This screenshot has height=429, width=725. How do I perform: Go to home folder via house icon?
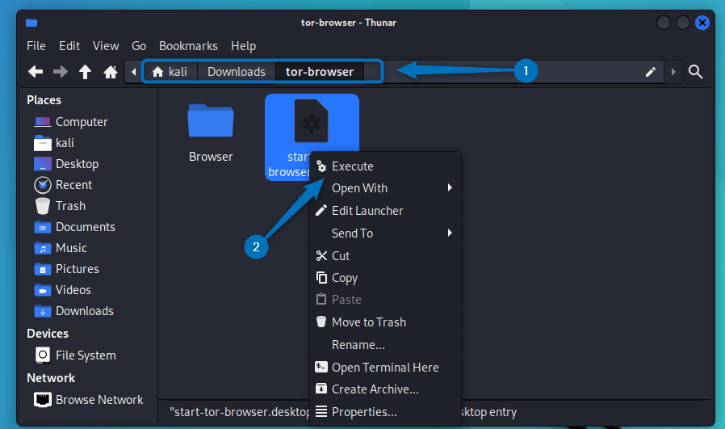[x=111, y=72]
